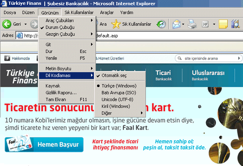This screenshot has width=243, height=166.
Task: Expand the Metin Boyutu submenu
Action: pos(66,69)
